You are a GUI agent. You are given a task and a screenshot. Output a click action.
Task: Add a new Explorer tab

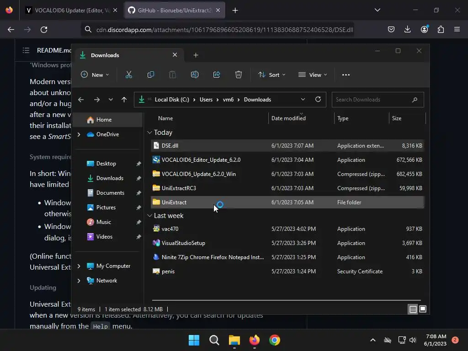pyautogui.click(x=196, y=55)
